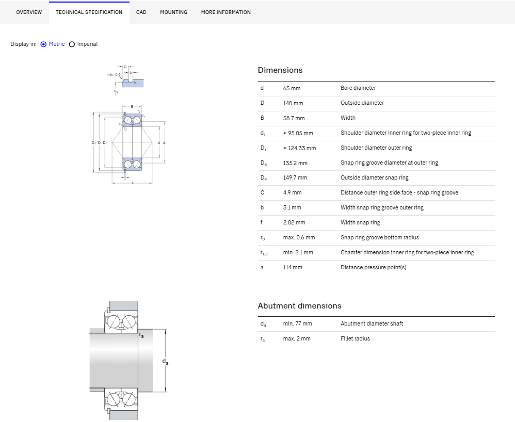Choose Imperial display units
Image resolution: width=515 pixels, height=422 pixels.
pos(72,44)
